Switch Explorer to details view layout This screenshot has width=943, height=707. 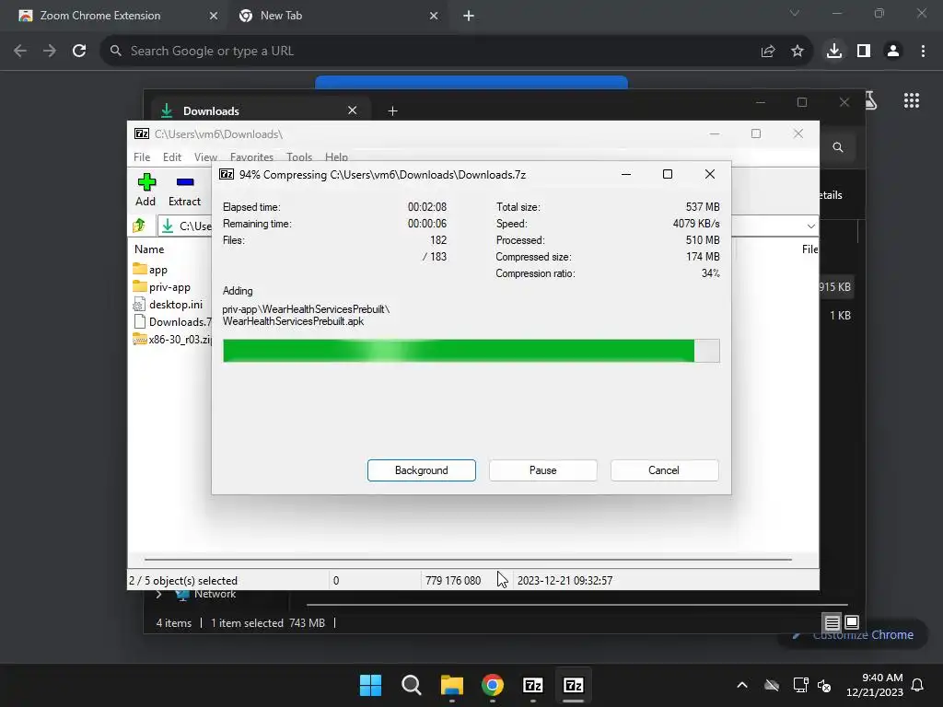[832, 622]
